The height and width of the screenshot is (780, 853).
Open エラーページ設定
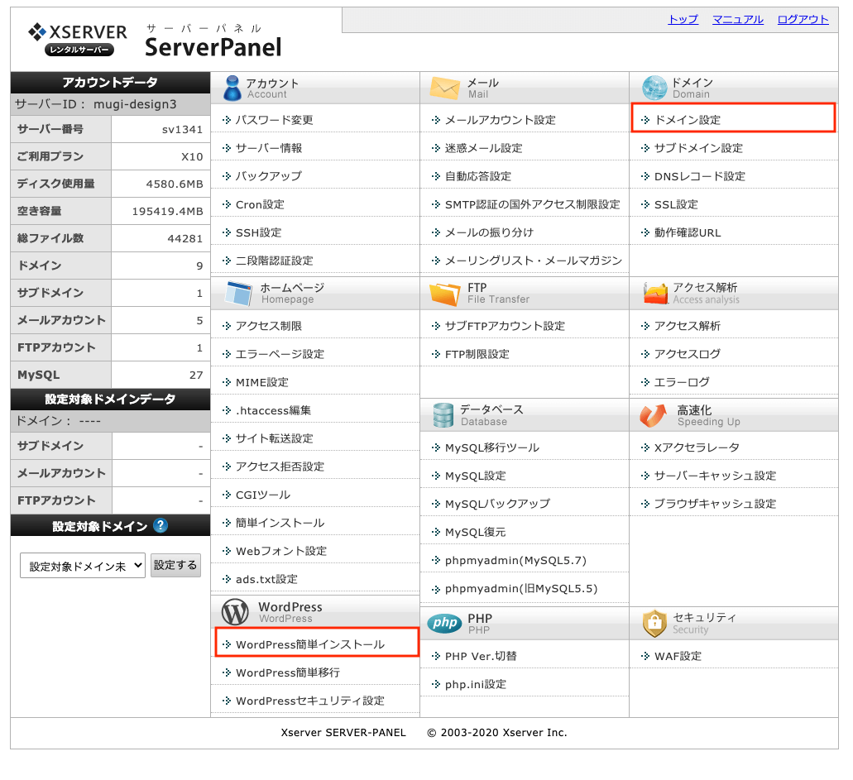click(x=280, y=354)
